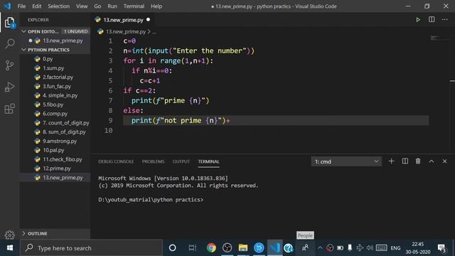Open the Selection menu
The height and width of the screenshot is (256, 455).
click(x=58, y=6)
